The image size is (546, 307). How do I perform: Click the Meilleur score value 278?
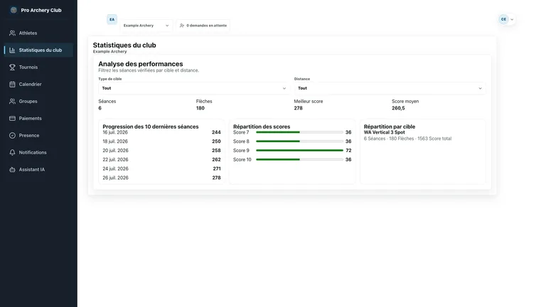(298, 108)
